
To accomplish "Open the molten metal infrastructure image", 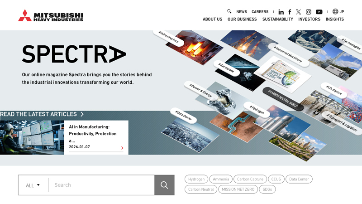I will [196, 48].
